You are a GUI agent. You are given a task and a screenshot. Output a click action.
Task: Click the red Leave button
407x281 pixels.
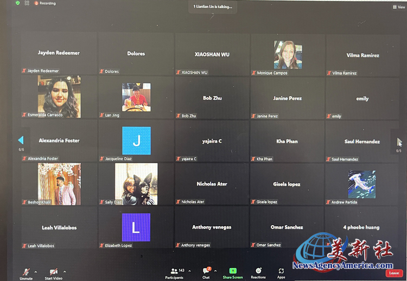coord(394,273)
